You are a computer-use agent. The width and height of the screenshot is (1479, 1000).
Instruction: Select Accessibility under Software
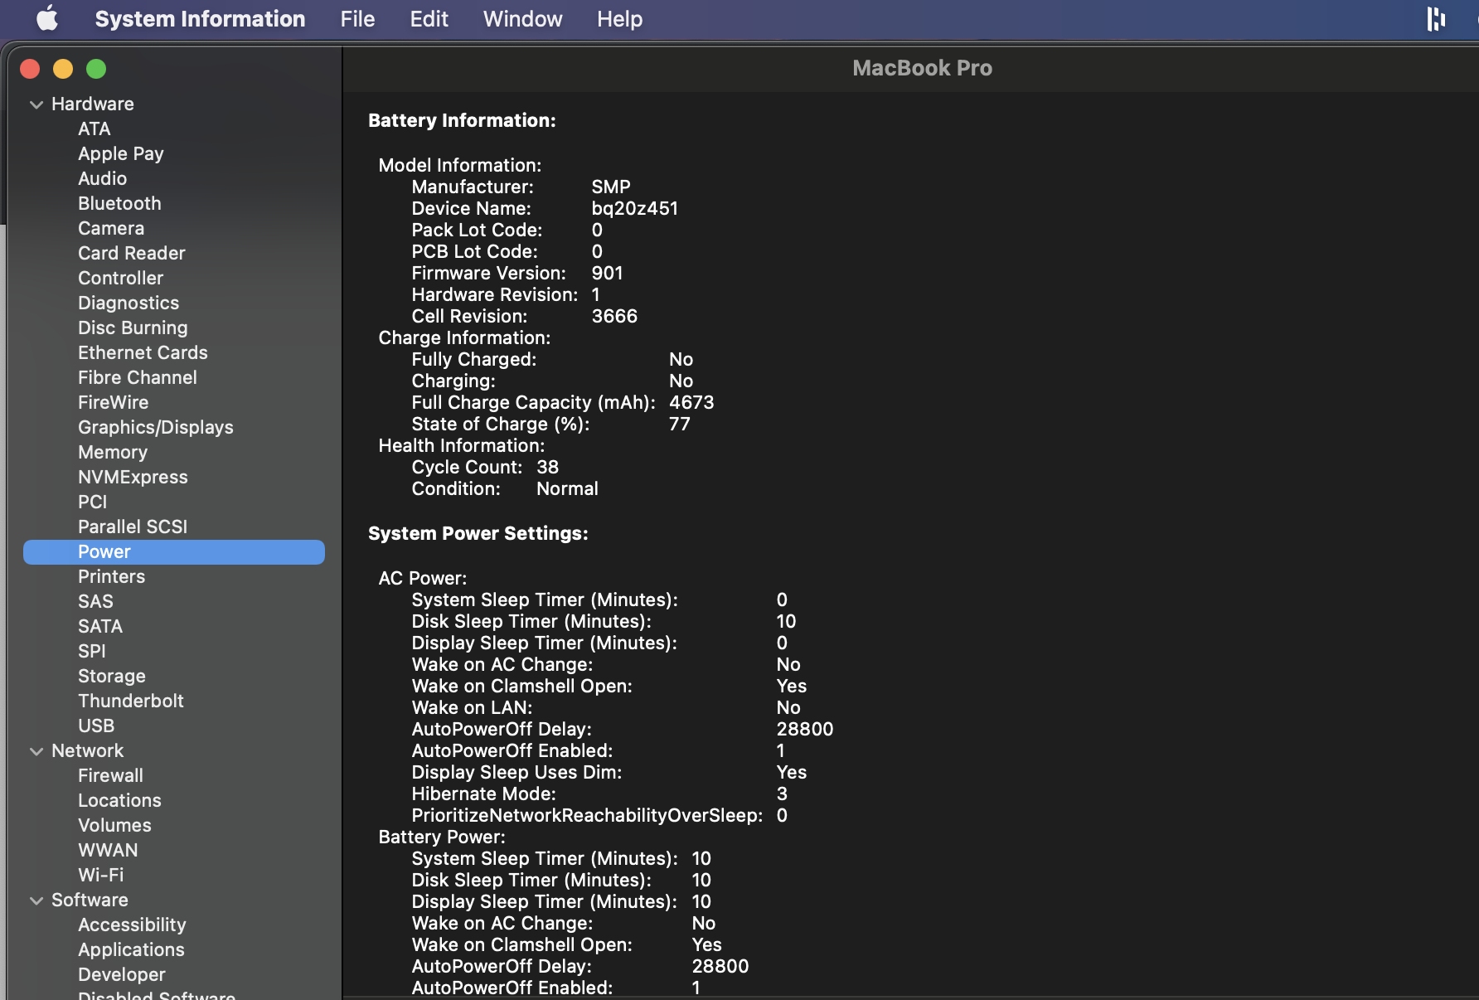point(132,925)
